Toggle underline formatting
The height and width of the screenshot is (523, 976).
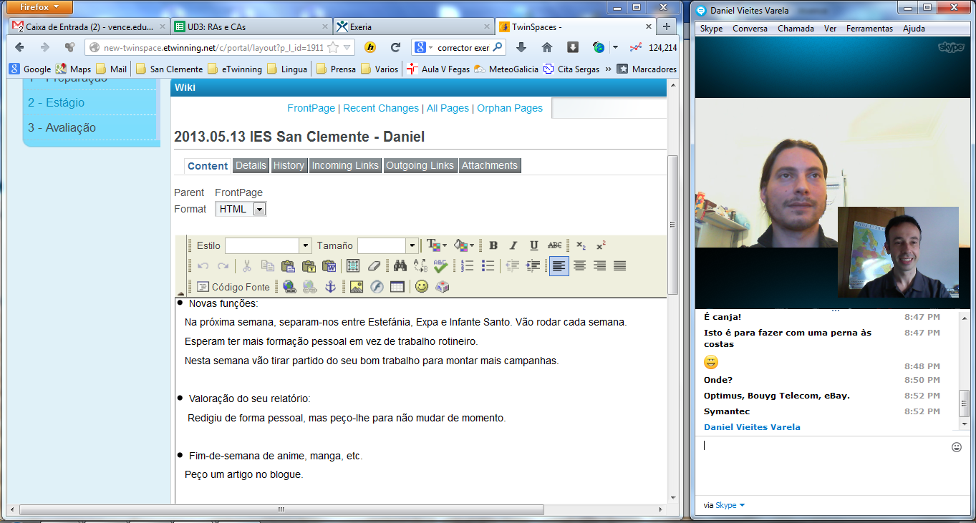534,245
